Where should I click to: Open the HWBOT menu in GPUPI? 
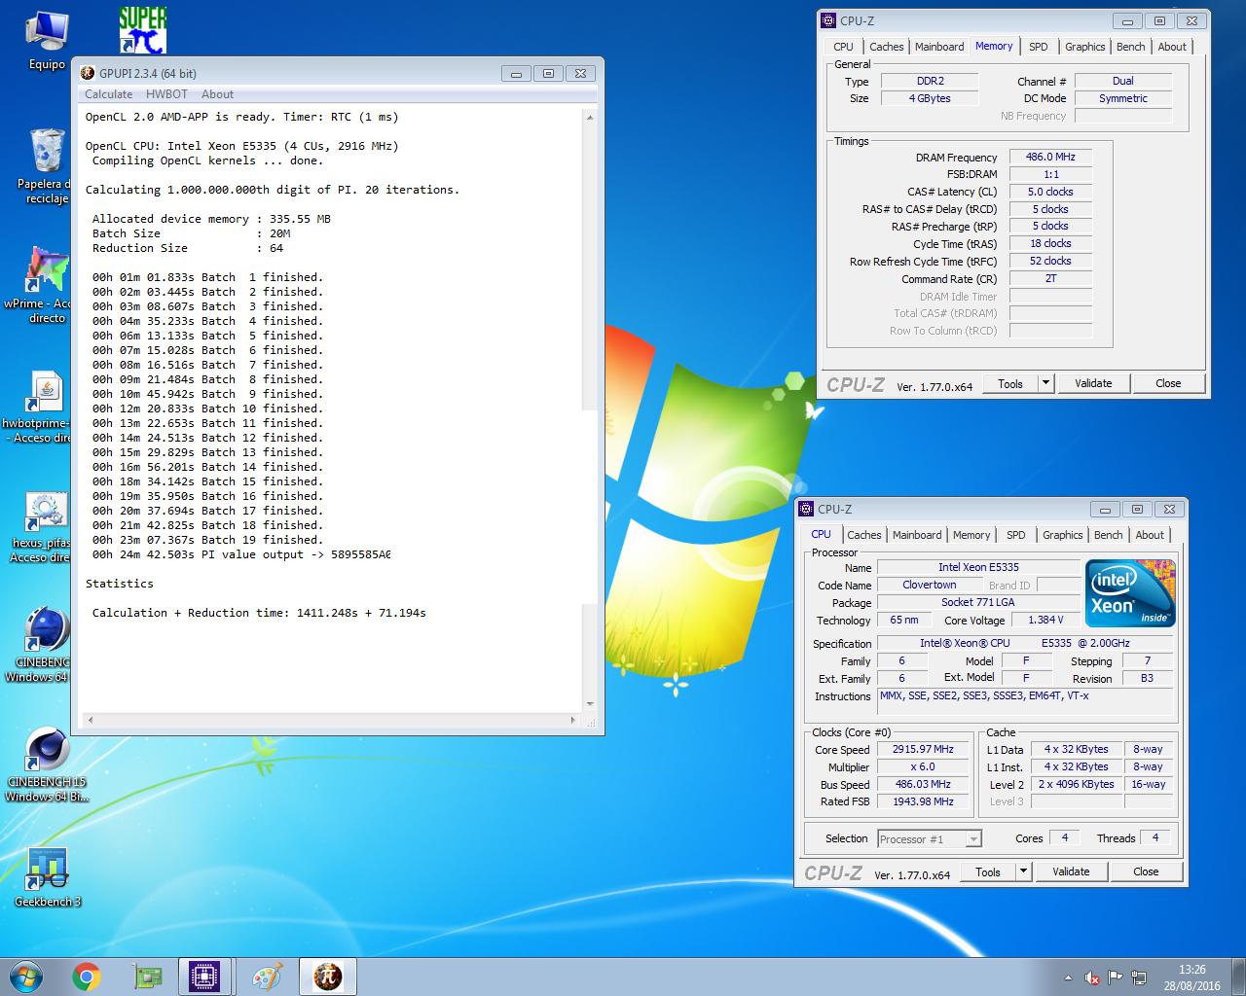166,94
